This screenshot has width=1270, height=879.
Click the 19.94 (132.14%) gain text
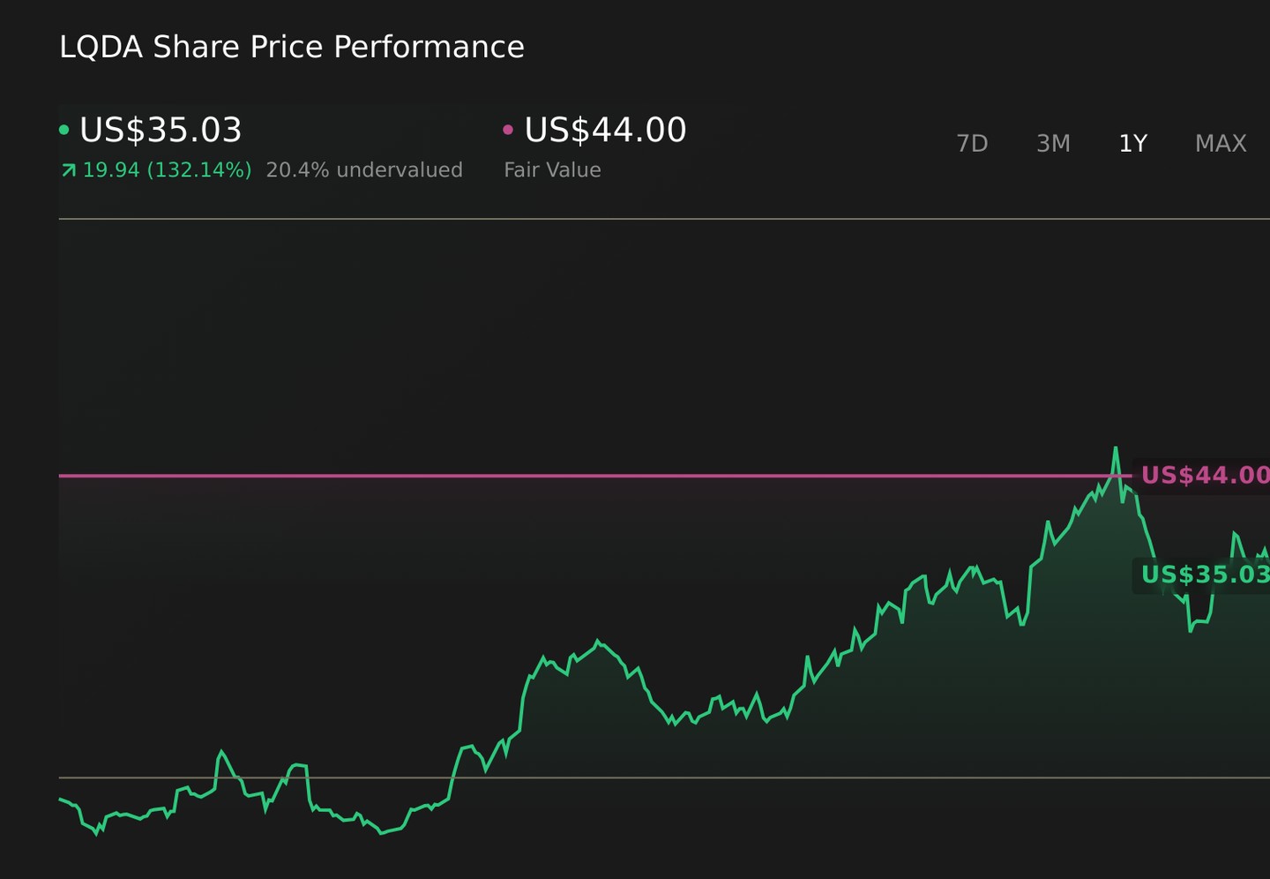click(x=167, y=170)
